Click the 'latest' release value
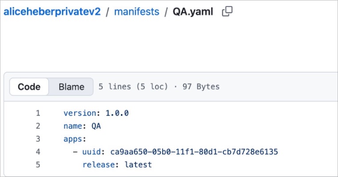The height and width of the screenshot is (177, 338). point(138,165)
